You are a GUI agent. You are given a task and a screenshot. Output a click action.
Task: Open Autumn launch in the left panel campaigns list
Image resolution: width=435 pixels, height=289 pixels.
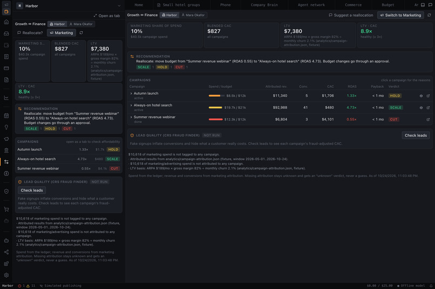(69, 149)
